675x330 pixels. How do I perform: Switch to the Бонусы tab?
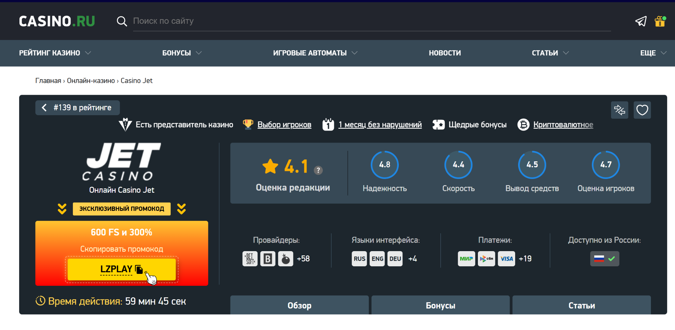click(x=440, y=305)
